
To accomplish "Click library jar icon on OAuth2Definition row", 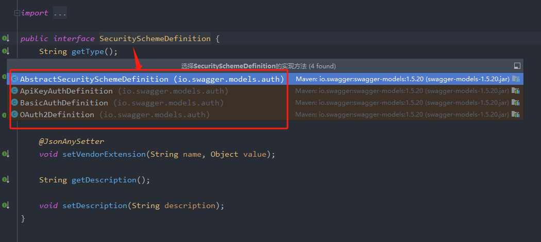I will point(515,115).
